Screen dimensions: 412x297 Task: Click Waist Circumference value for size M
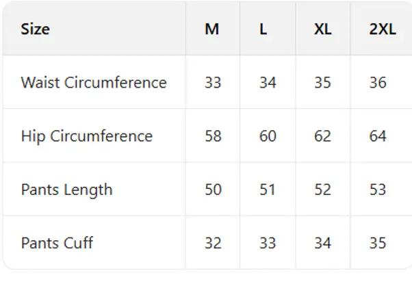pyautogui.click(x=213, y=83)
